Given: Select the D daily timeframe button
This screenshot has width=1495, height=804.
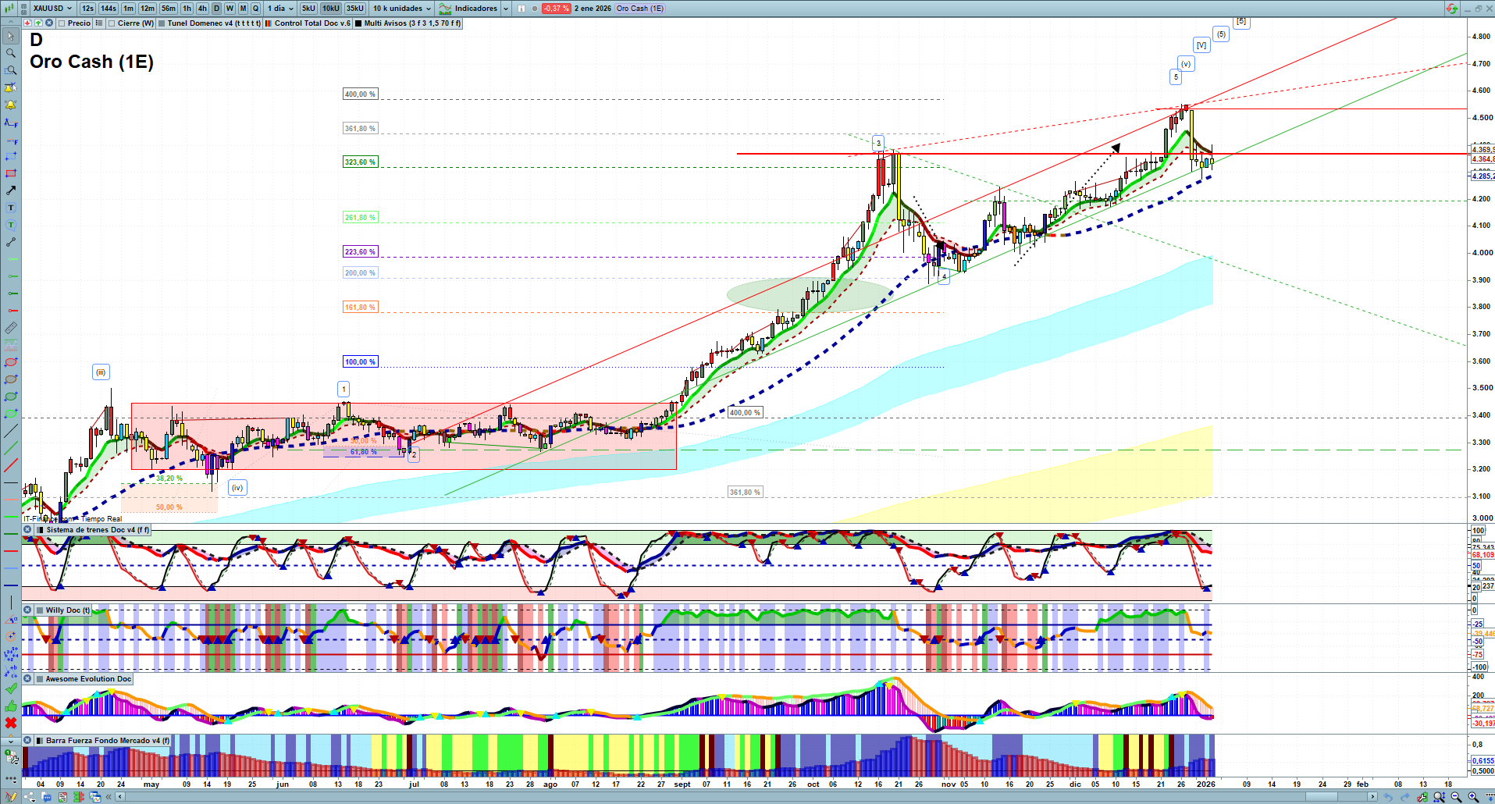Looking at the screenshot, I should (x=217, y=9).
